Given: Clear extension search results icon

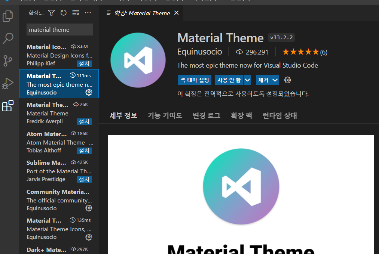Looking at the screenshot, I should 76,13.
